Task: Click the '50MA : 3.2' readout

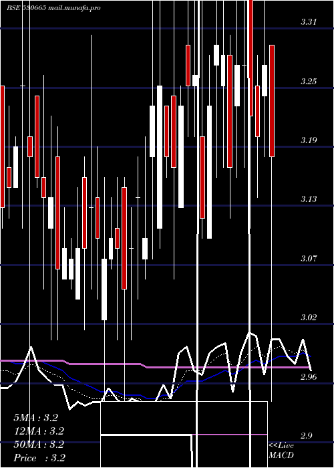Action: click(x=39, y=445)
